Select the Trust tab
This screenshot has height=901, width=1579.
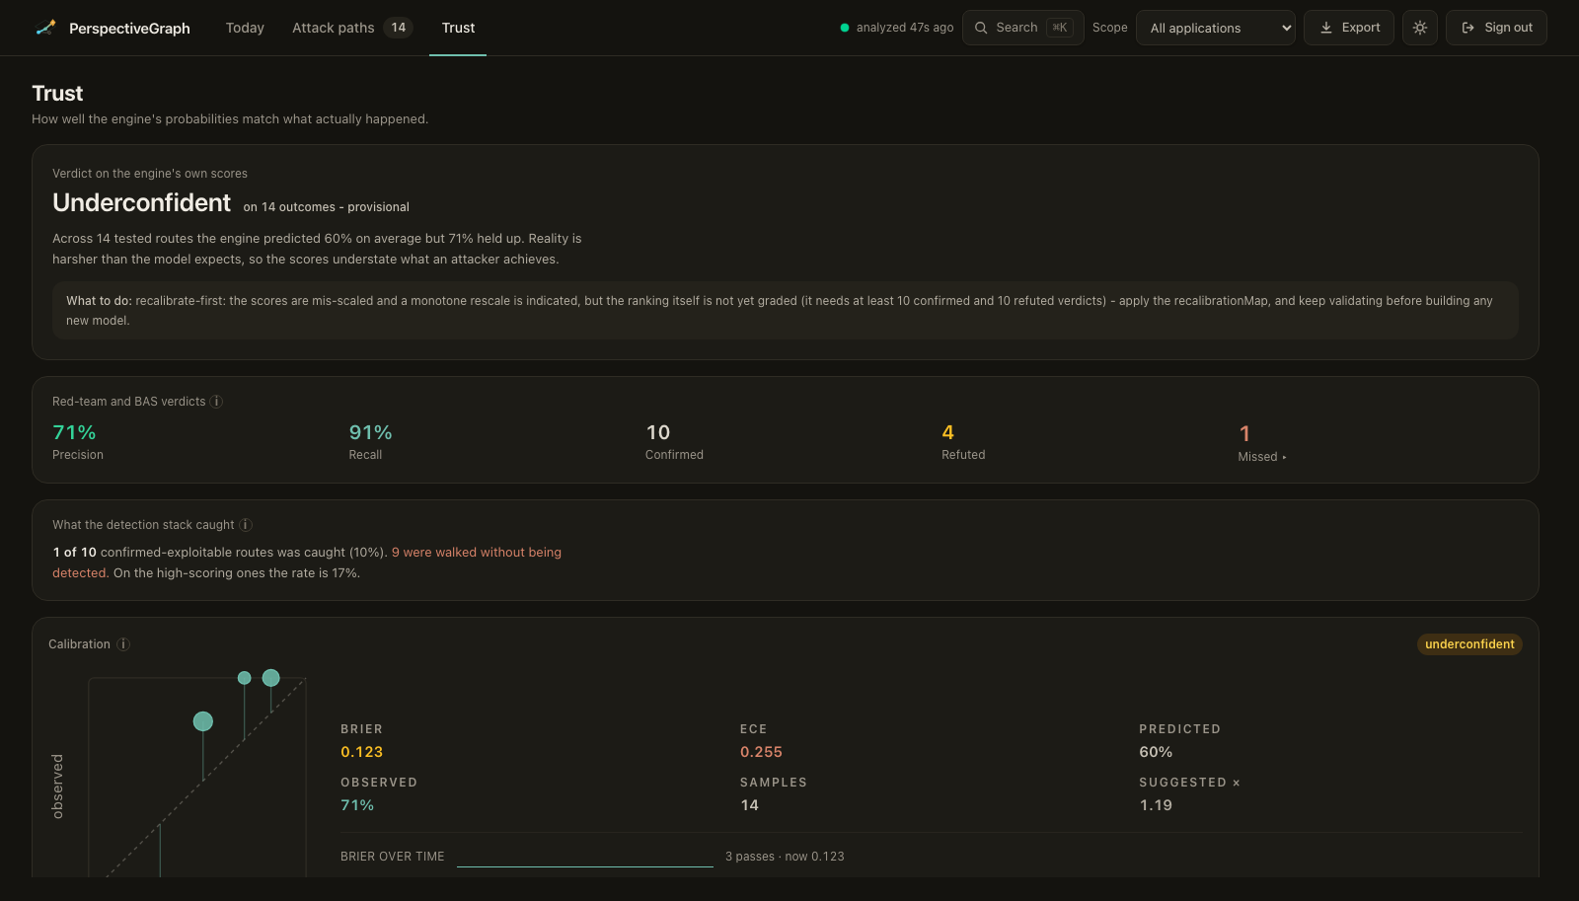pyautogui.click(x=458, y=28)
